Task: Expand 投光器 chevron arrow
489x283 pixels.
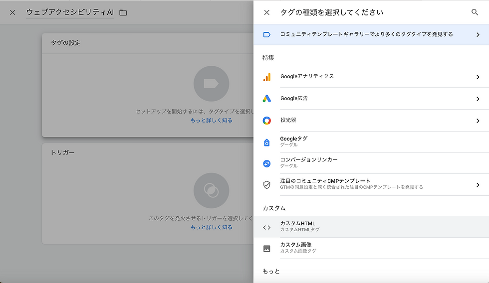Action: 478,121
